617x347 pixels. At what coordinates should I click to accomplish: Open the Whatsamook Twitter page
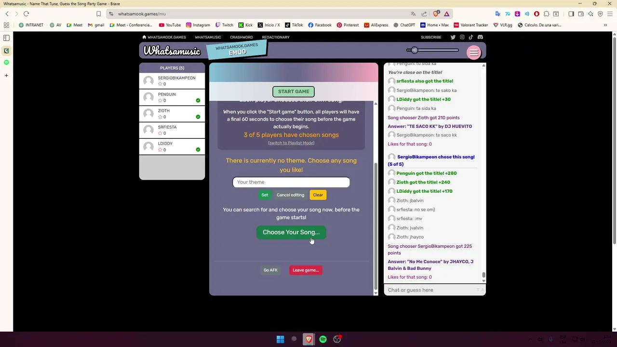[x=453, y=37]
